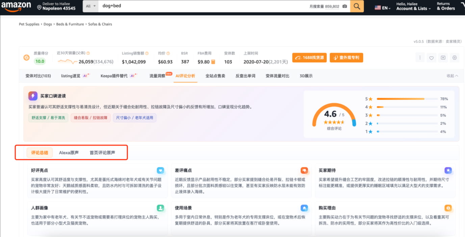Click the purple lightning 买家口碑速读 icon
Image resolution: width=465 pixels, height=237 pixels.
[x=33, y=96]
